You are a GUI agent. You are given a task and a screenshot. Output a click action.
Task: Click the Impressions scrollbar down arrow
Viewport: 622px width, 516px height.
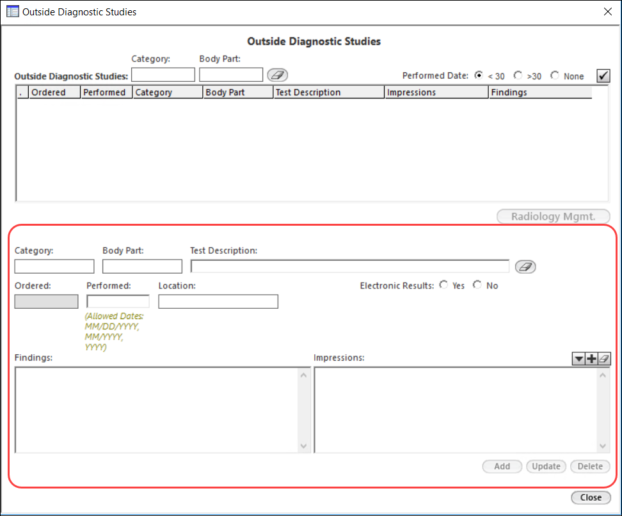click(x=603, y=446)
